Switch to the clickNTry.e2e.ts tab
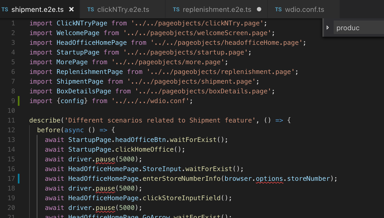Image resolution: width=384 pixels, height=218 pixels. (x=123, y=9)
